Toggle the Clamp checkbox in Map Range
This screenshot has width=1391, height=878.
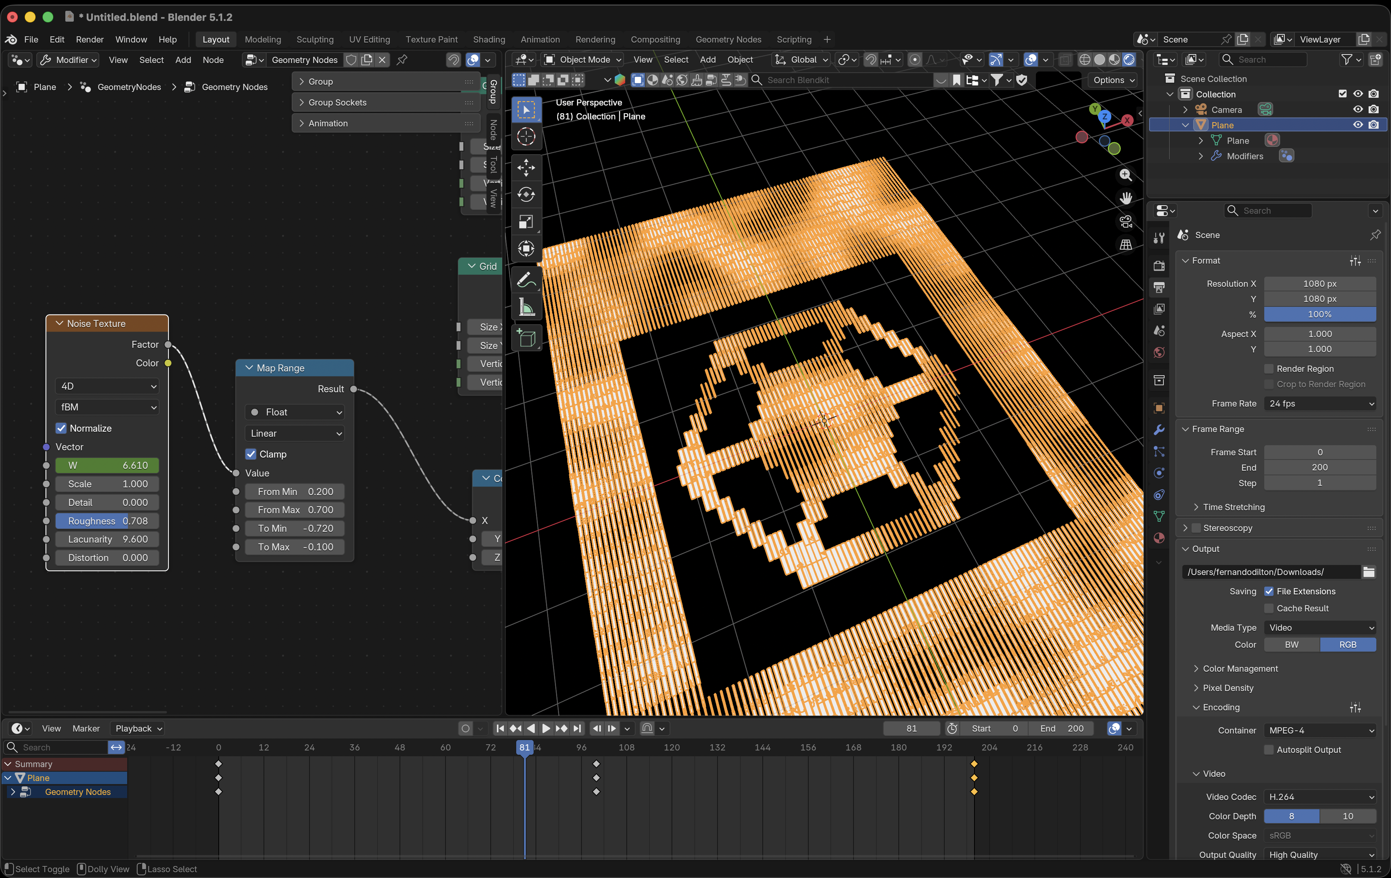(x=251, y=454)
